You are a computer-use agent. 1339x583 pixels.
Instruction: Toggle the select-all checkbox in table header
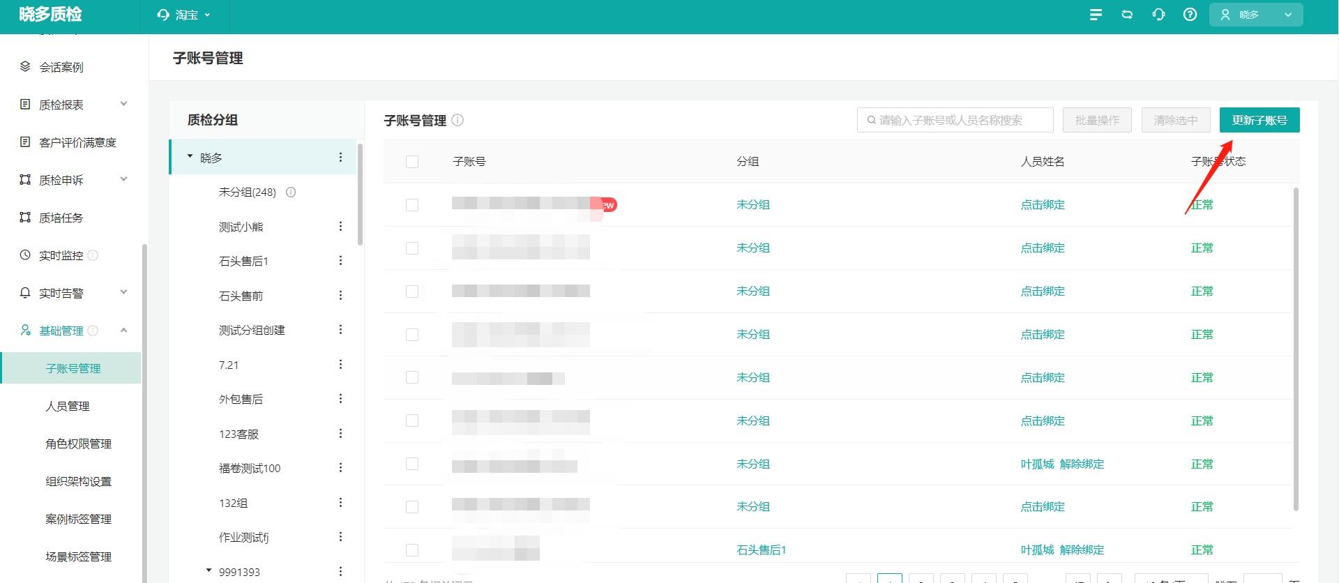pyautogui.click(x=412, y=162)
